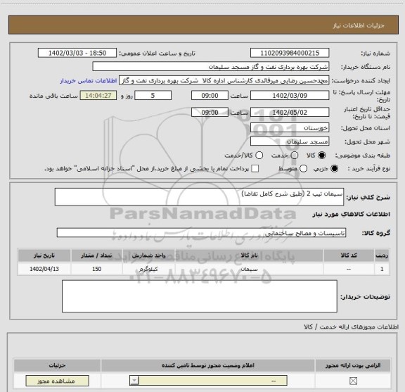The width and height of the screenshot is (405, 392).
Task: Click the remaining time 14:04:27 field
Action: 98,96
